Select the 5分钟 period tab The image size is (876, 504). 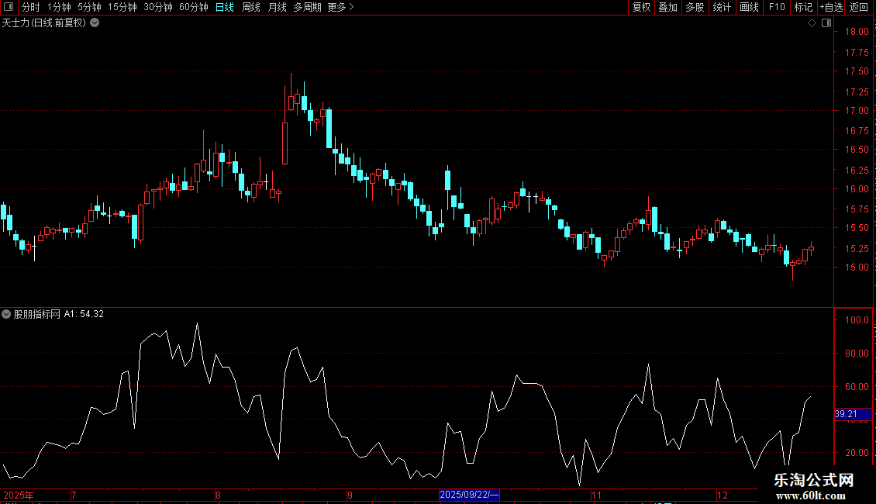[x=89, y=7]
